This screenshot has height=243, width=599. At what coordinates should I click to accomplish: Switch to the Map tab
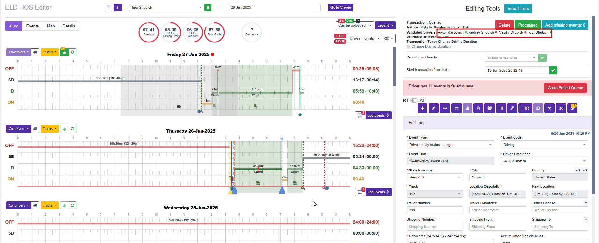pyautogui.click(x=51, y=26)
